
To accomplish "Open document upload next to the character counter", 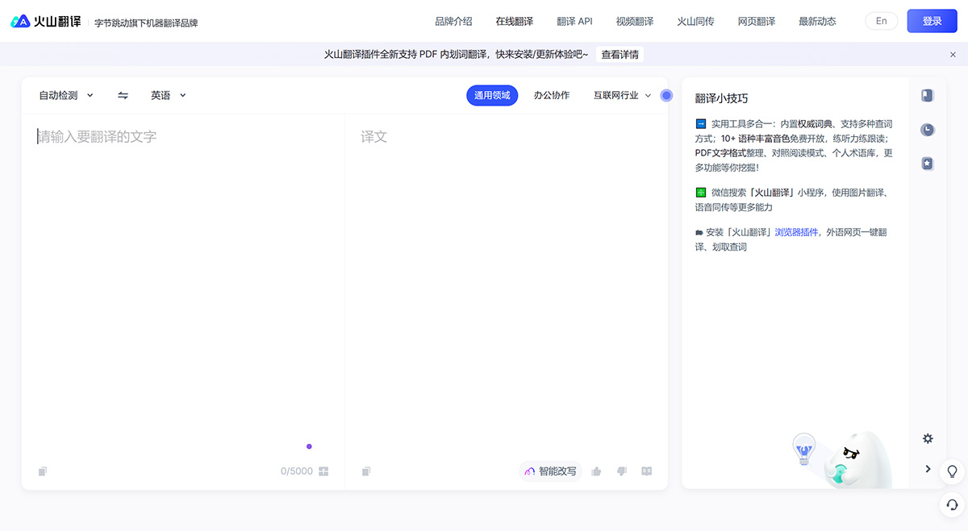I will point(323,471).
